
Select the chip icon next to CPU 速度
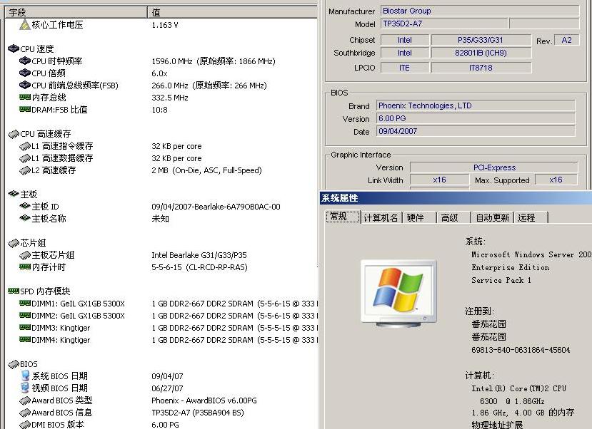click(x=14, y=48)
